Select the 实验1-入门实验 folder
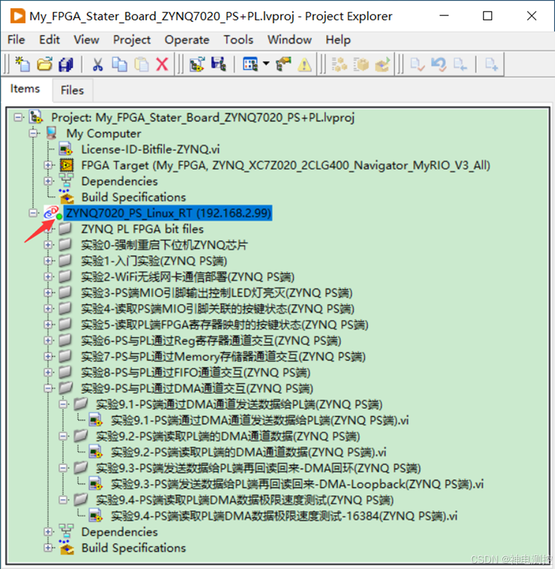Image resolution: width=555 pixels, height=569 pixels. pyautogui.click(x=154, y=261)
